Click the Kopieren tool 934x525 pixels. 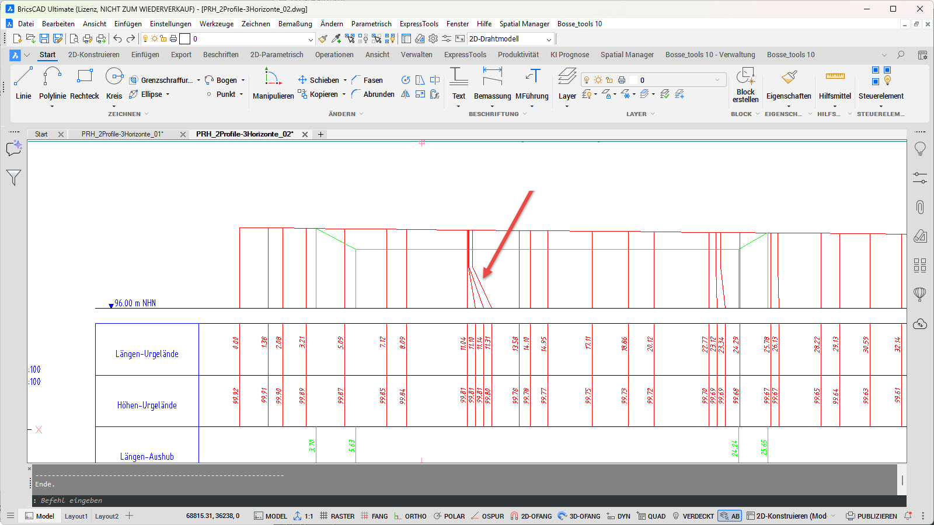(x=318, y=94)
